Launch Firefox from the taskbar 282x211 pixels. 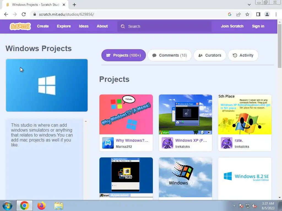point(42,206)
